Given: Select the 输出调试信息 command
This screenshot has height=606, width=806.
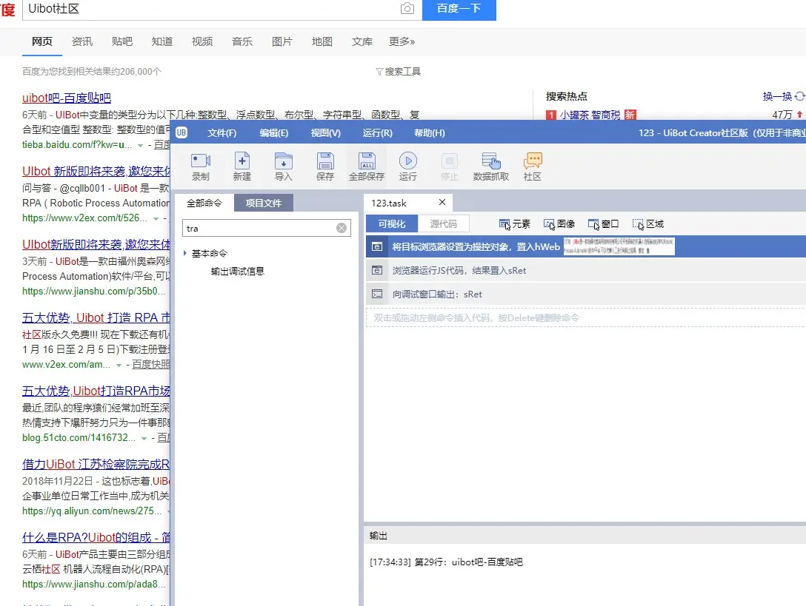Looking at the screenshot, I should [x=238, y=271].
